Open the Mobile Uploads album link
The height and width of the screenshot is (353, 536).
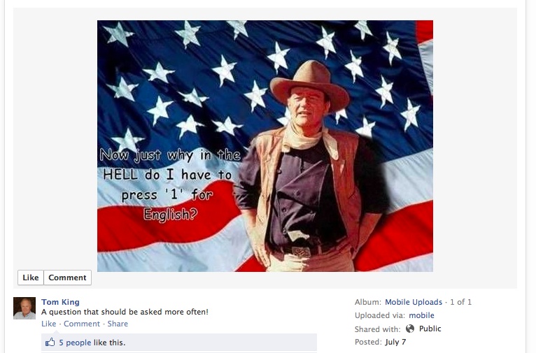[414, 302]
